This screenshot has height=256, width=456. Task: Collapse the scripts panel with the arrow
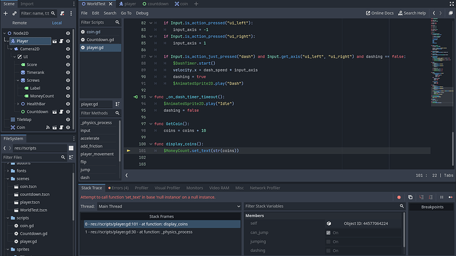coord(126,175)
